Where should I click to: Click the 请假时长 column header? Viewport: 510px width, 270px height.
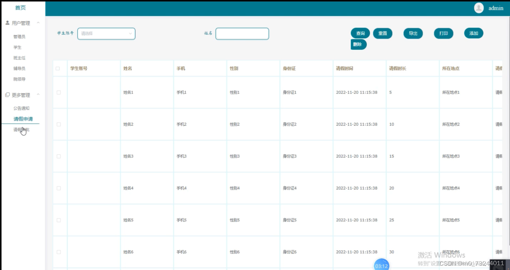(x=398, y=69)
